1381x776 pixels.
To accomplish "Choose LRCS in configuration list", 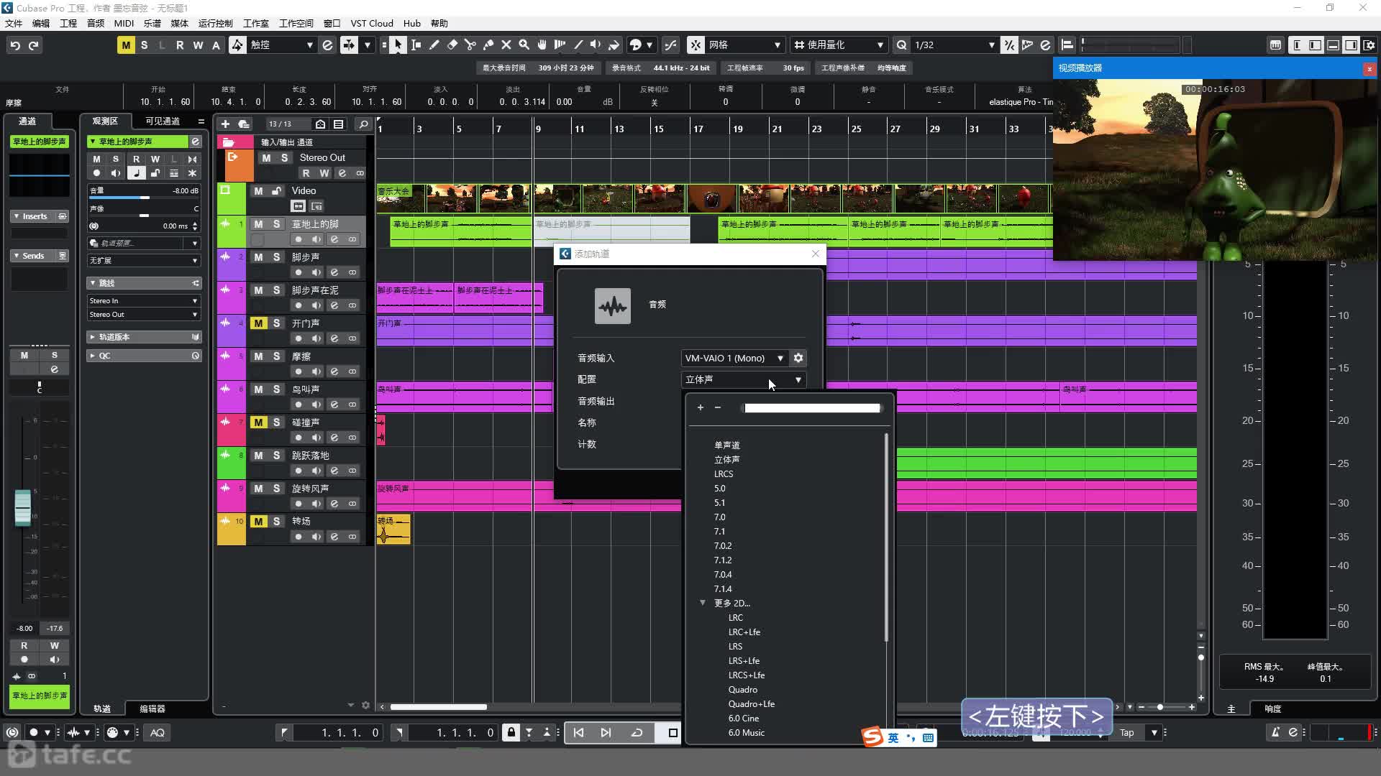I will tap(724, 474).
